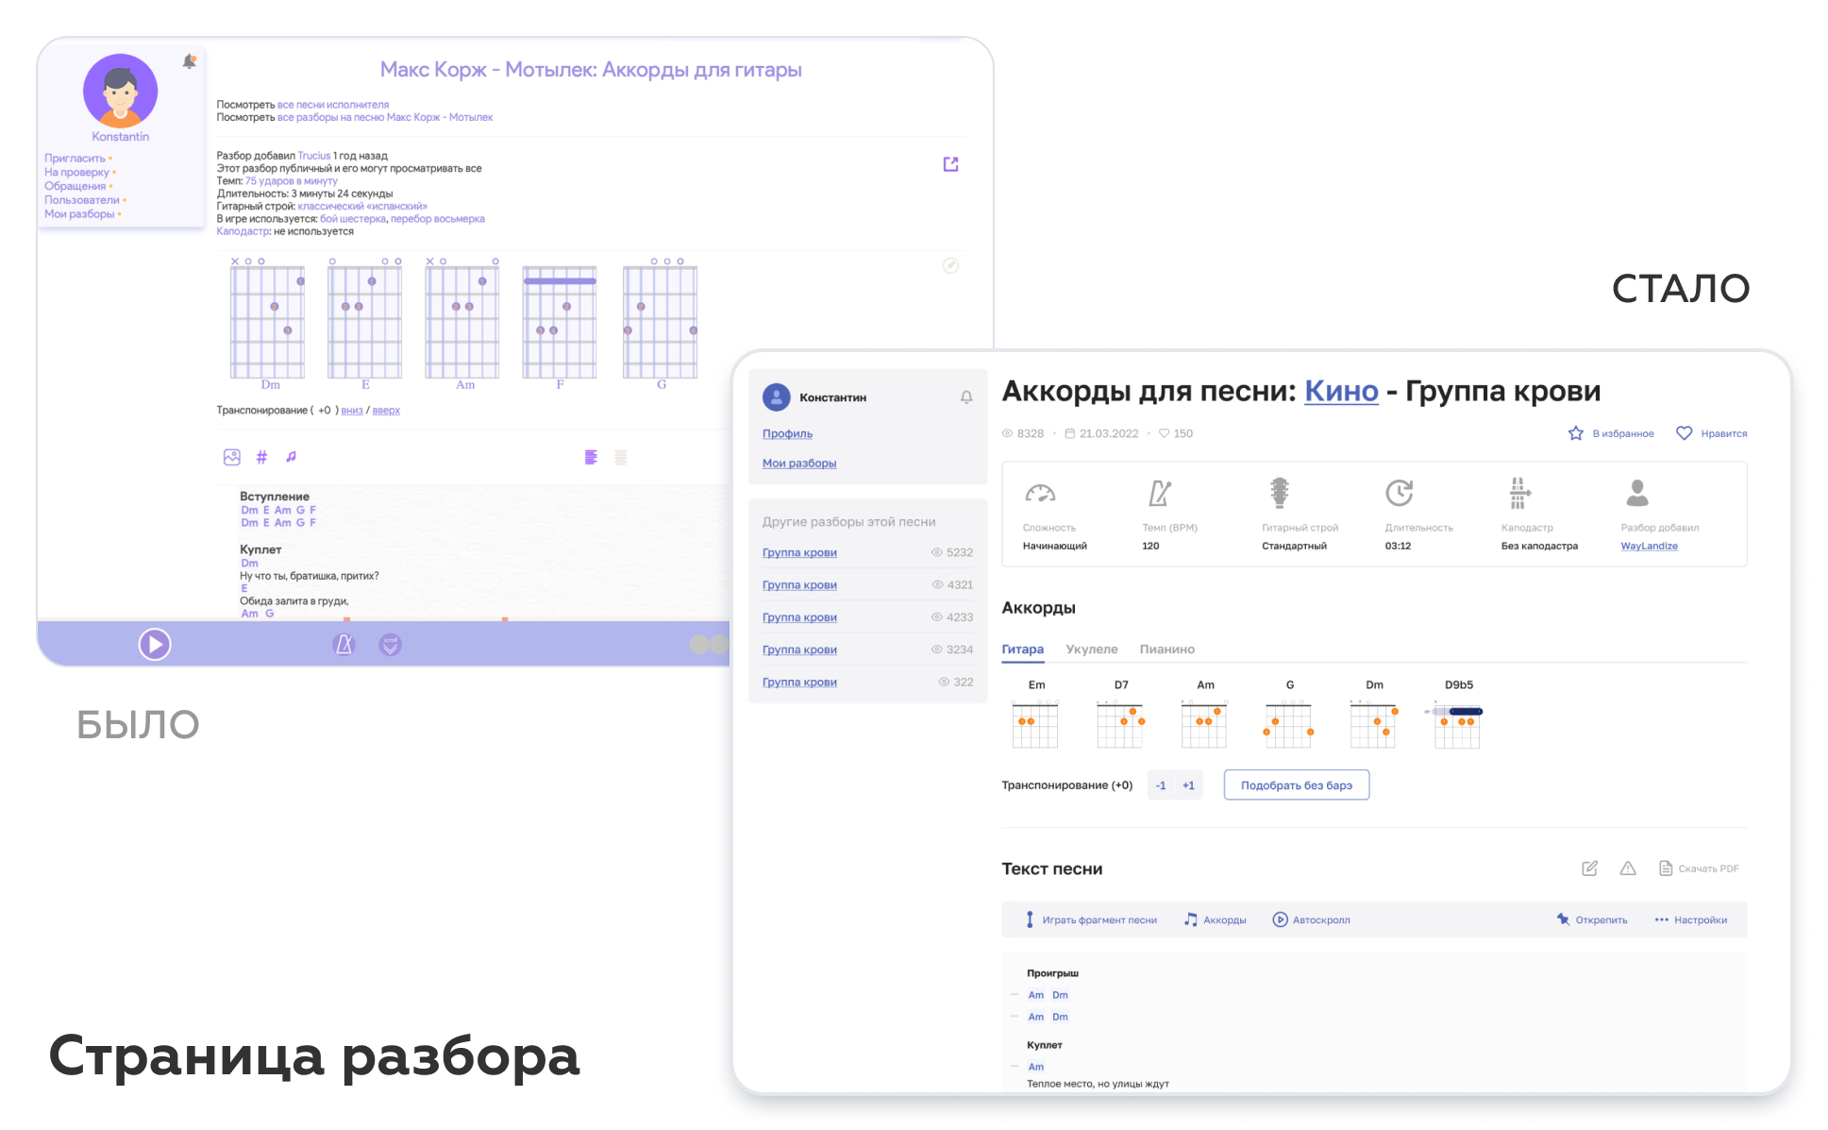Click the compass icon beside the old chord diagrams
1828x1130 pixels.
[950, 265]
